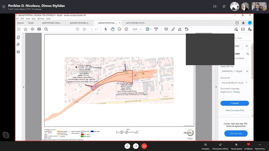Open the call chat (Συνομιλία)

(205, 146)
